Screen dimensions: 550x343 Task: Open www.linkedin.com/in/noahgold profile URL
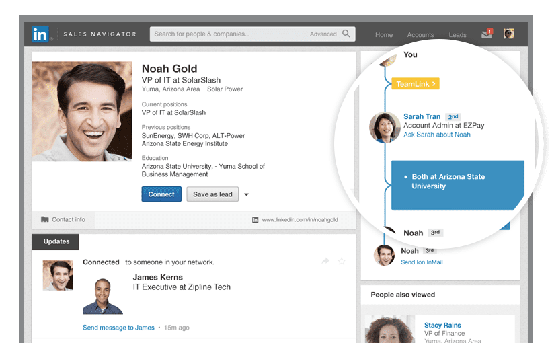coord(300,219)
